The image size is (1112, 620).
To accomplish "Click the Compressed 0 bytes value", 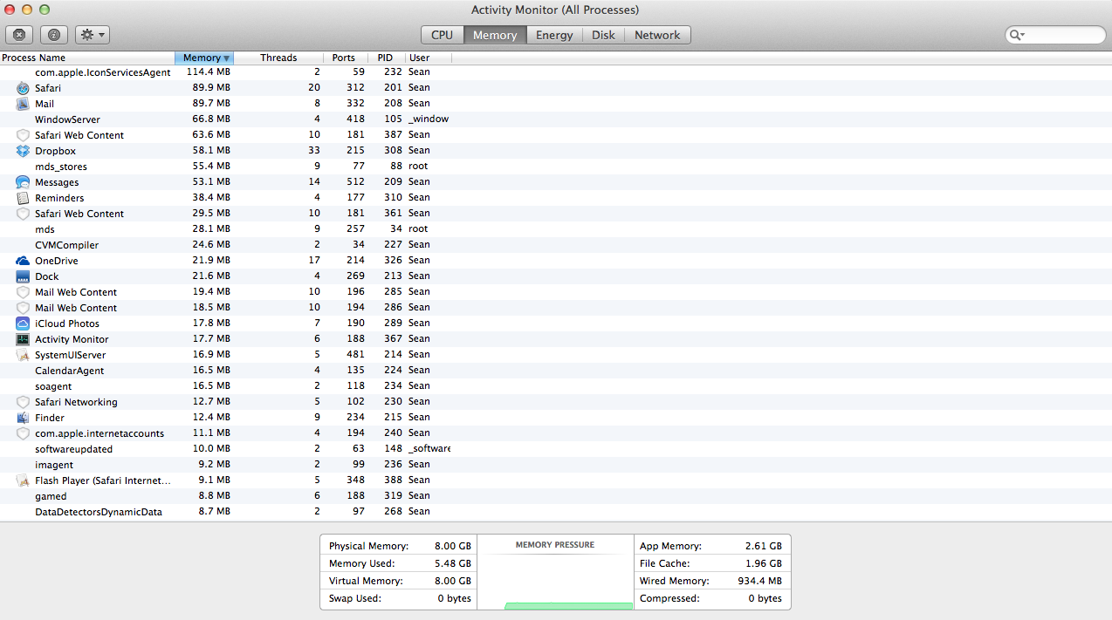I will (764, 598).
